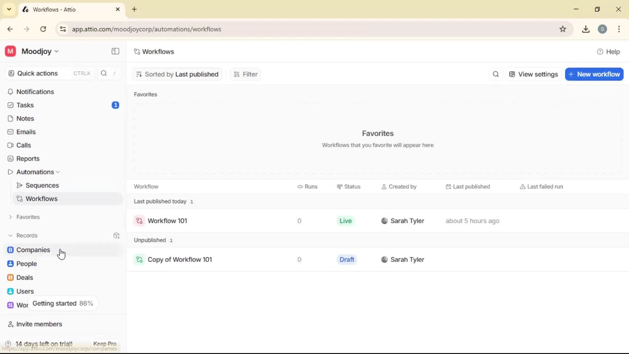Click the Getting started 86% progress pill
The height and width of the screenshot is (354, 629).
(63, 304)
